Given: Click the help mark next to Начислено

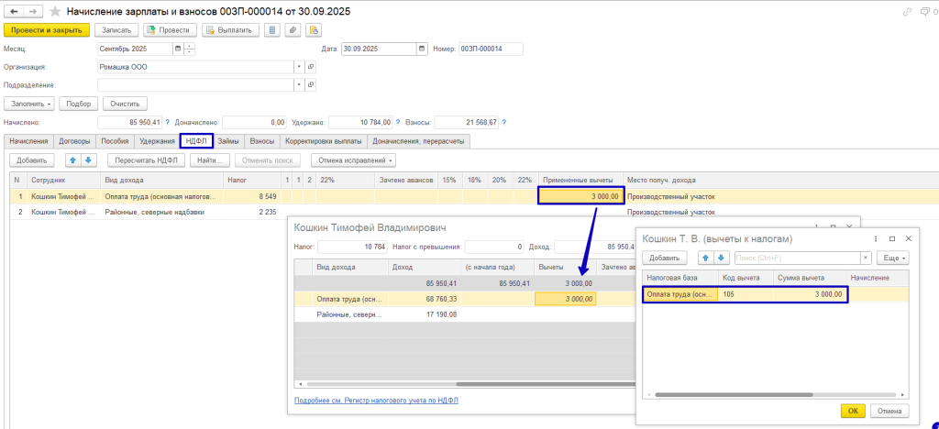Looking at the screenshot, I should tap(168, 122).
